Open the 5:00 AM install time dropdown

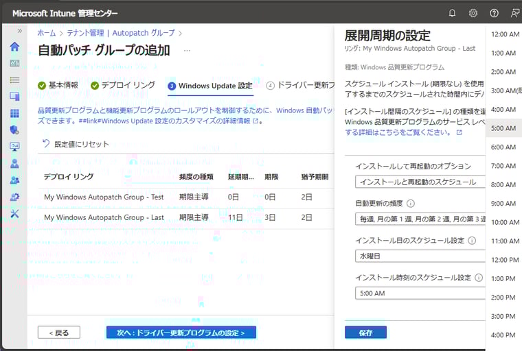pos(420,293)
